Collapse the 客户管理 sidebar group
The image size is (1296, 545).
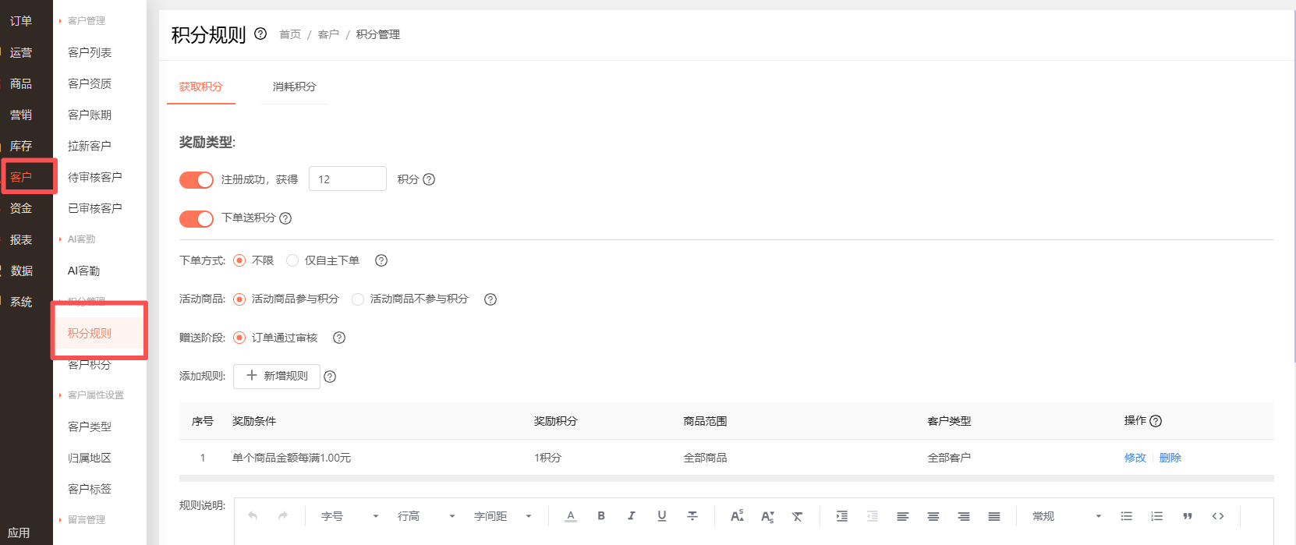coord(82,21)
